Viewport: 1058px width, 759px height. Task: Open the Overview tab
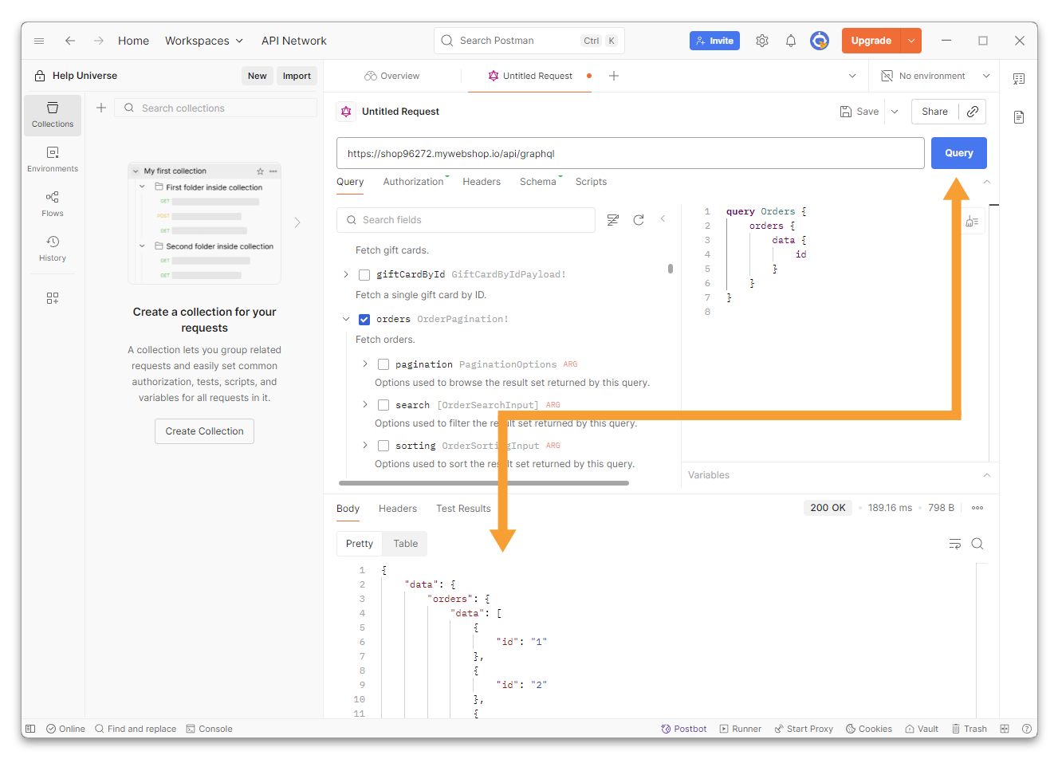pos(392,76)
